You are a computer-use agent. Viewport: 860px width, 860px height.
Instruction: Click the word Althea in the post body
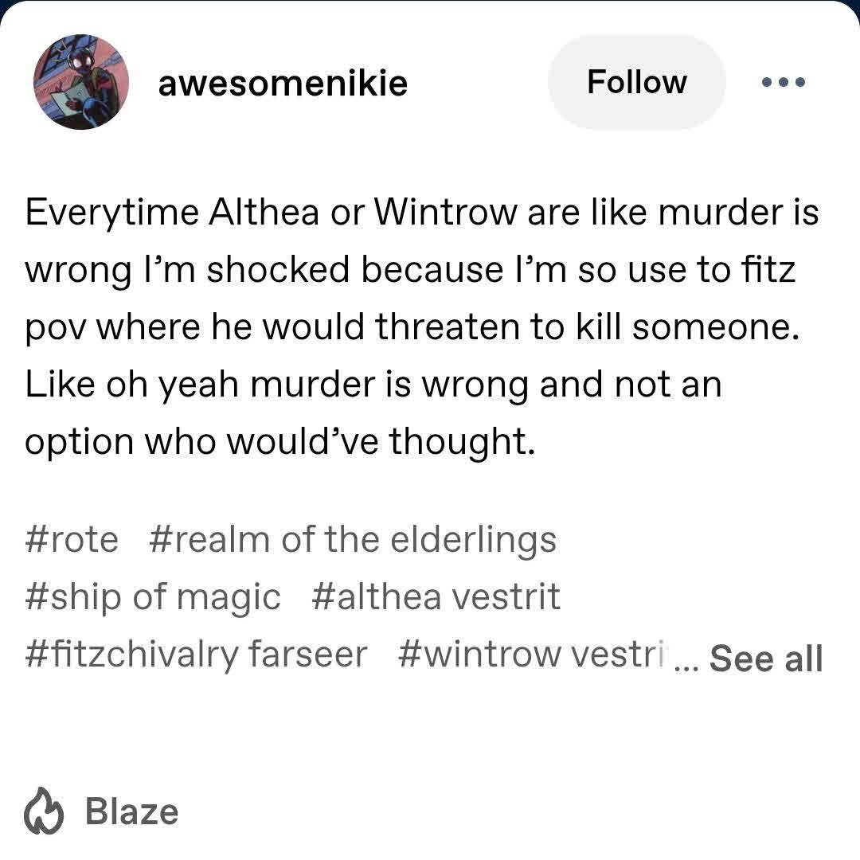click(x=264, y=212)
